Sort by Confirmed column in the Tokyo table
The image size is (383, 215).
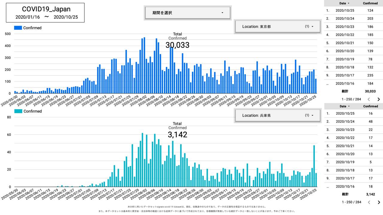click(x=370, y=3)
